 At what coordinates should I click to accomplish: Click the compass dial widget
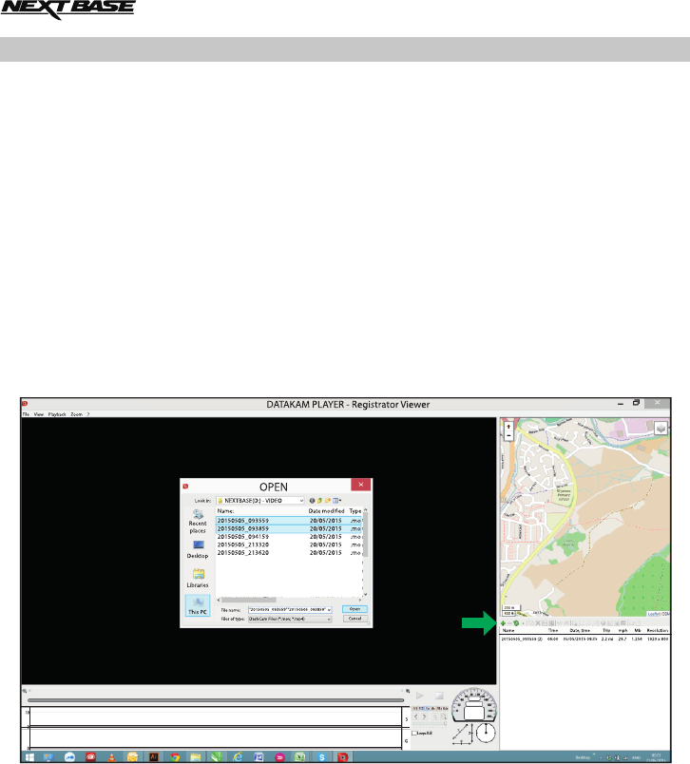coord(486,733)
